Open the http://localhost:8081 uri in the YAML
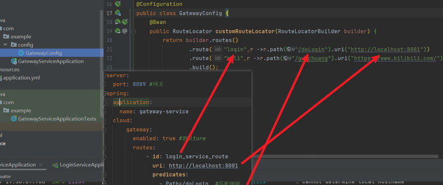The width and height of the screenshot is (443, 185). (203, 166)
